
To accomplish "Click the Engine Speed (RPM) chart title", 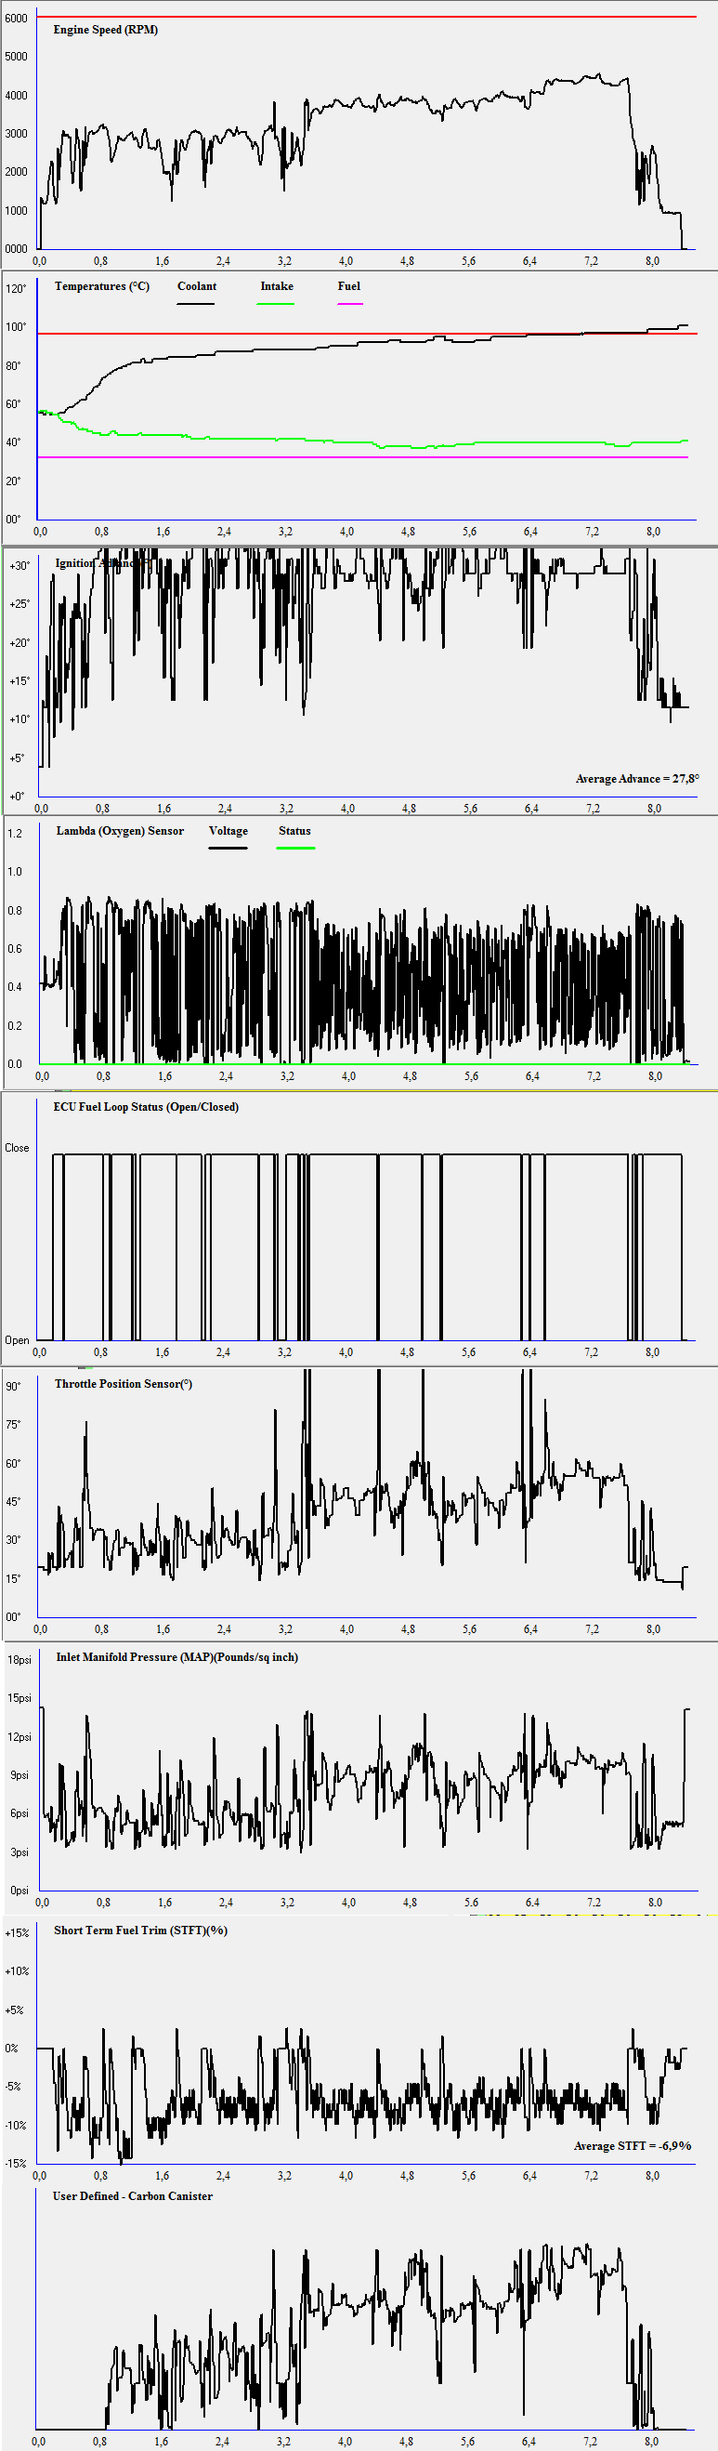I will pyautogui.click(x=106, y=30).
